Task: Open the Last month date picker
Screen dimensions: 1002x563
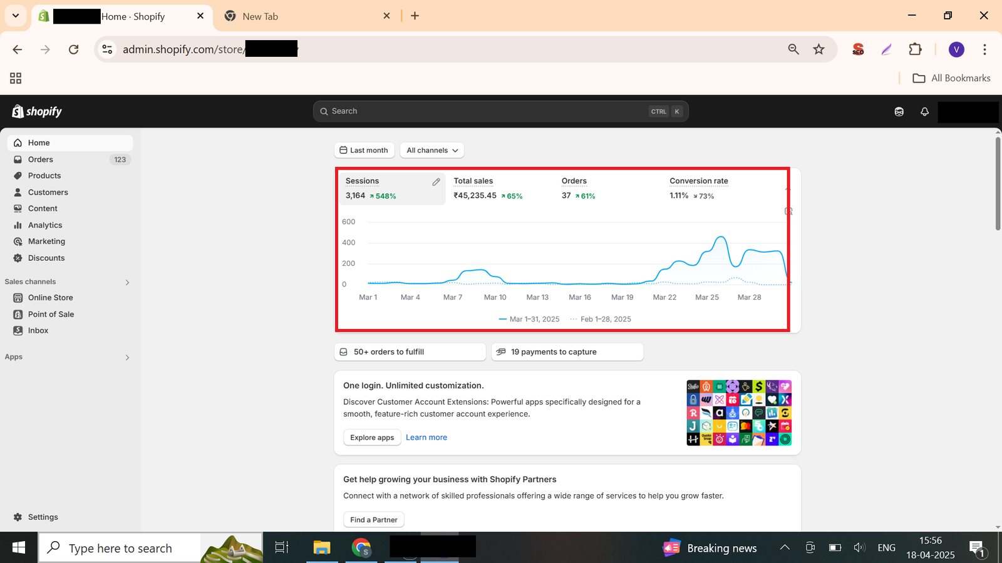Action: click(364, 150)
